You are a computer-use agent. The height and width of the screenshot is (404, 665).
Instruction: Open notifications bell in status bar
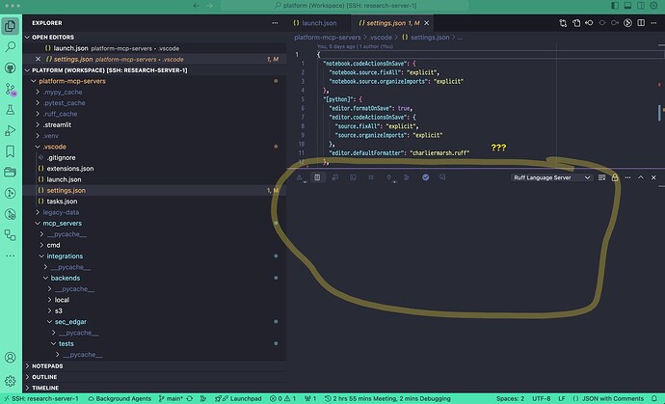(x=654, y=398)
